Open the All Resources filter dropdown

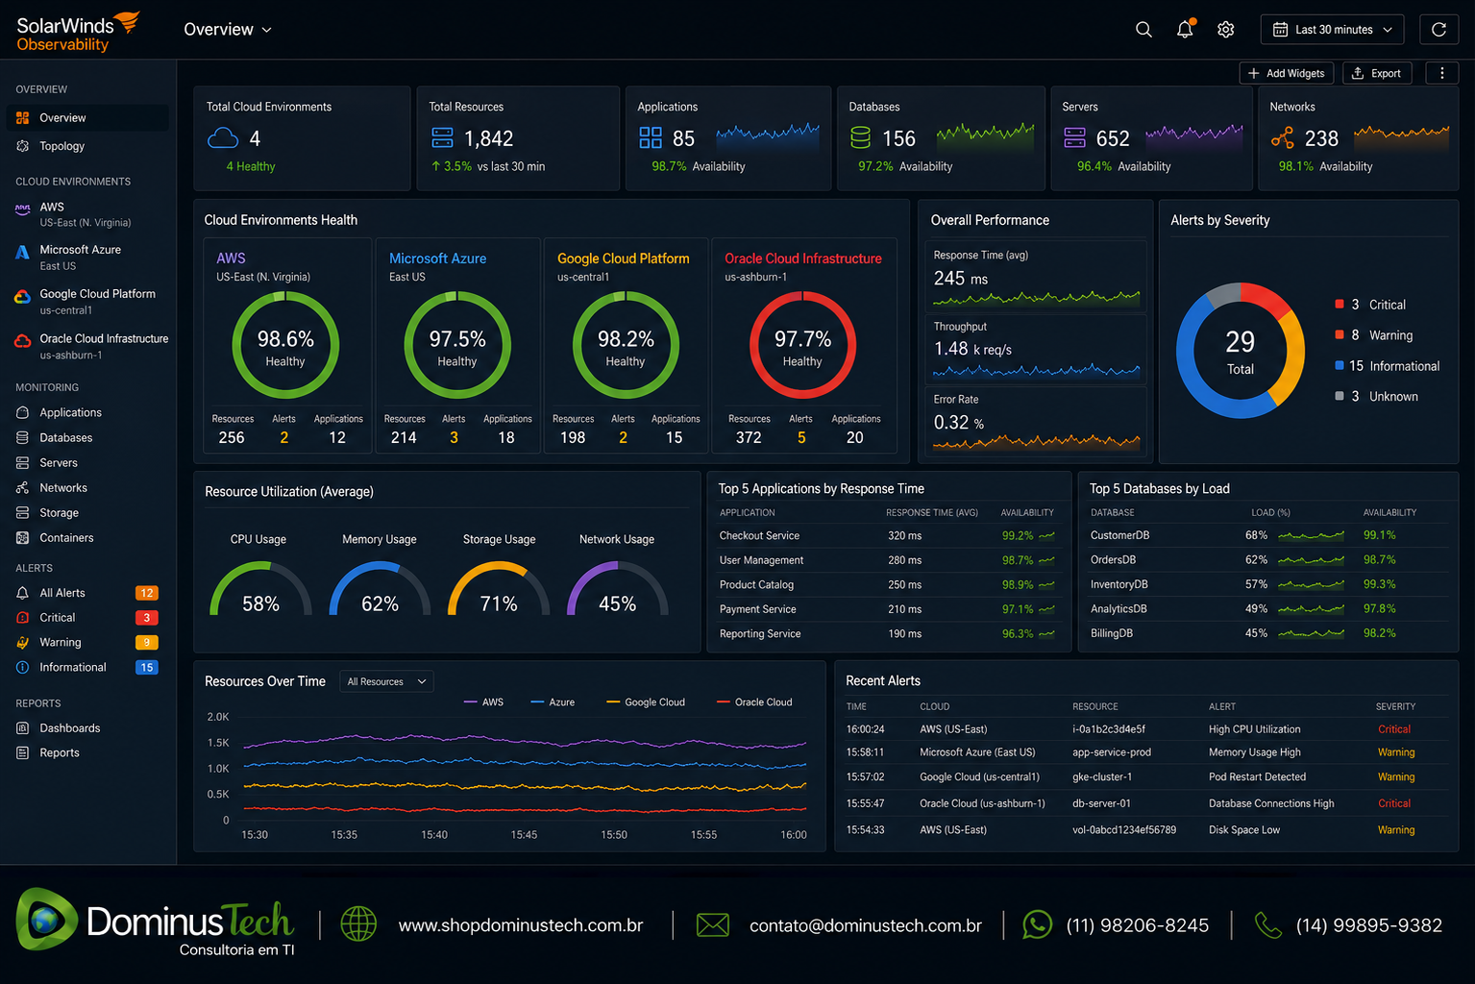pos(387,681)
